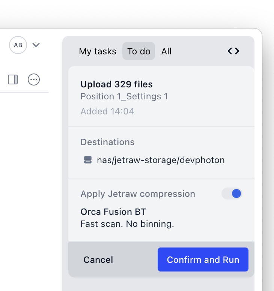Image resolution: width=274 pixels, height=291 pixels.
Task: Click the Fast scan. No binning. description
Action: [x=127, y=224]
